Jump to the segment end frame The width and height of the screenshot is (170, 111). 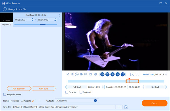[x=86, y=74]
